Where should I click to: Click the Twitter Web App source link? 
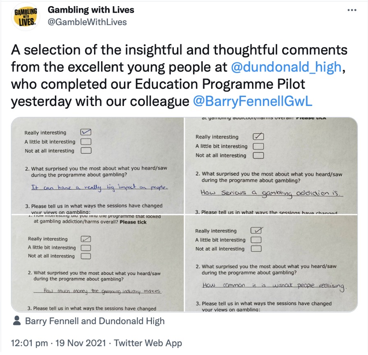pos(147,343)
